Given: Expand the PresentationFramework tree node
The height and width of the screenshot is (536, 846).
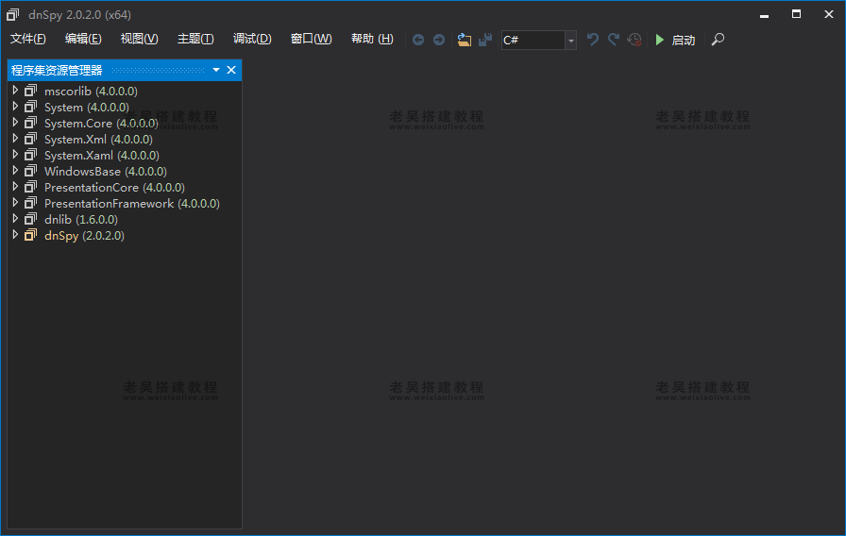Looking at the screenshot, I should click(15, 203).
